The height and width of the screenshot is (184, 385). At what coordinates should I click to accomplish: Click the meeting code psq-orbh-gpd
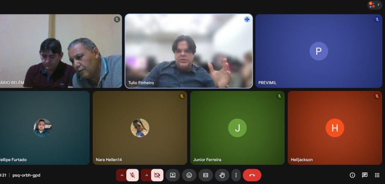click(26, 175)
